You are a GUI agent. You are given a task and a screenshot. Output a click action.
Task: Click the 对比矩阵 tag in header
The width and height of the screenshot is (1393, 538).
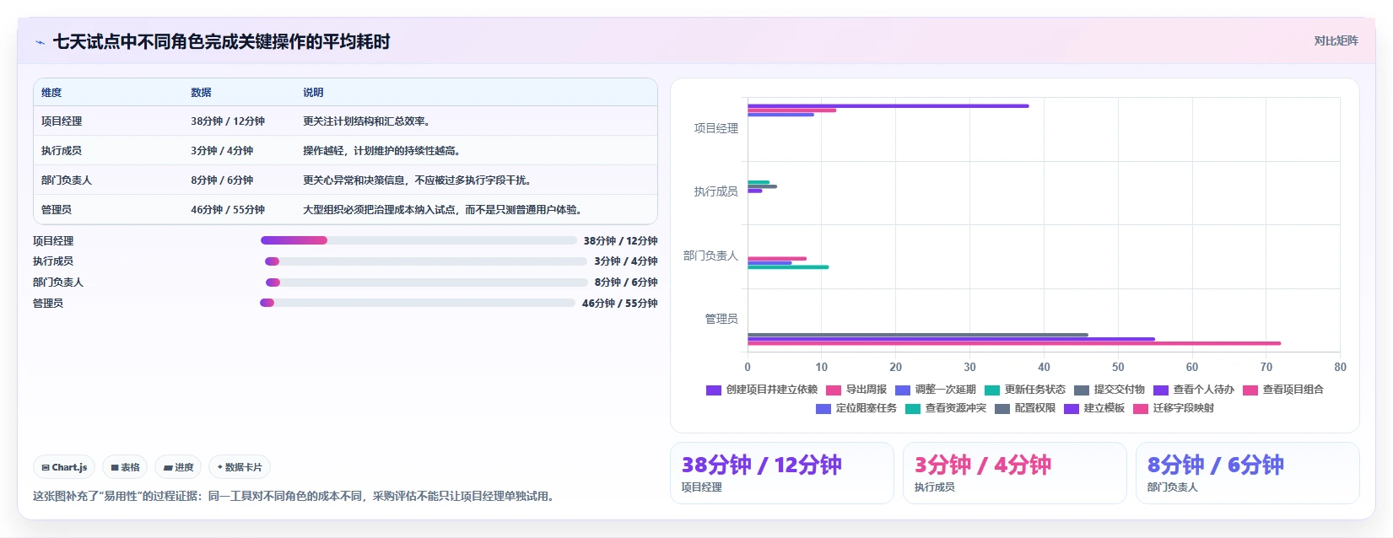[x=1336, y=40]
